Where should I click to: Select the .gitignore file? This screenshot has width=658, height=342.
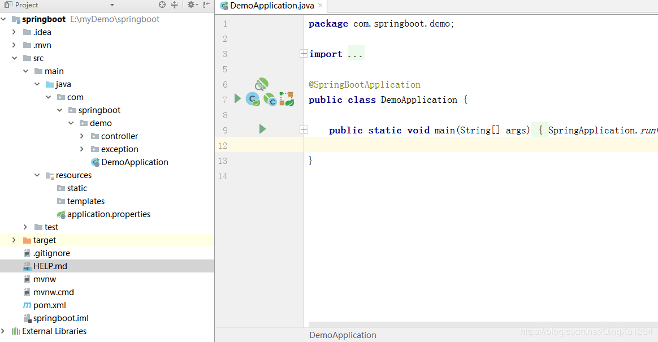[51, 253]
